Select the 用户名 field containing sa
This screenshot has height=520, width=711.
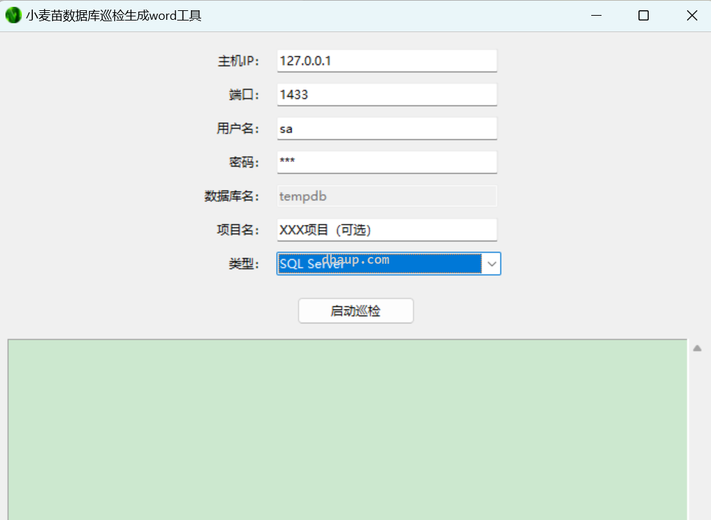pyautogui.click(x=387, y=128)
